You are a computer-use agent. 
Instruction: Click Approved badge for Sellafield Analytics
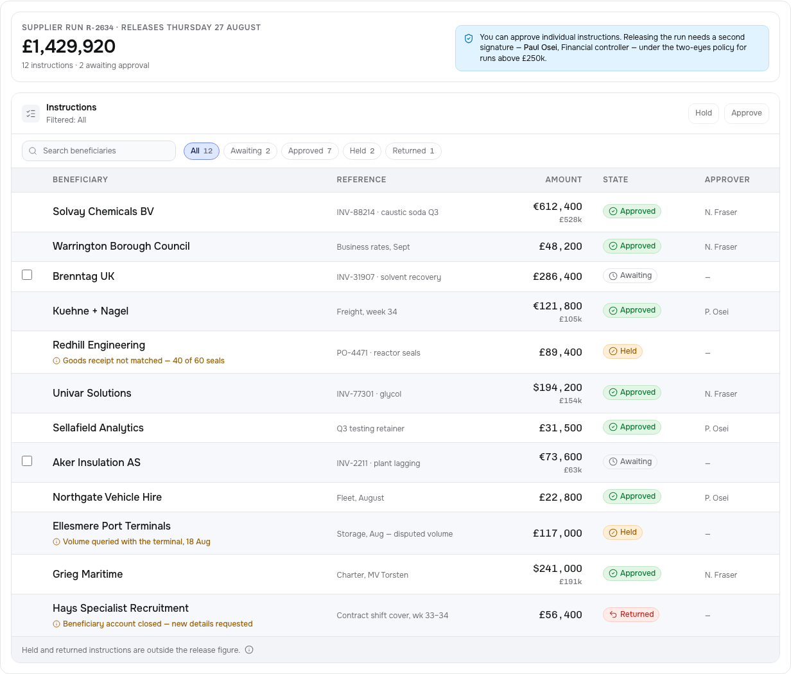point(632,427)
